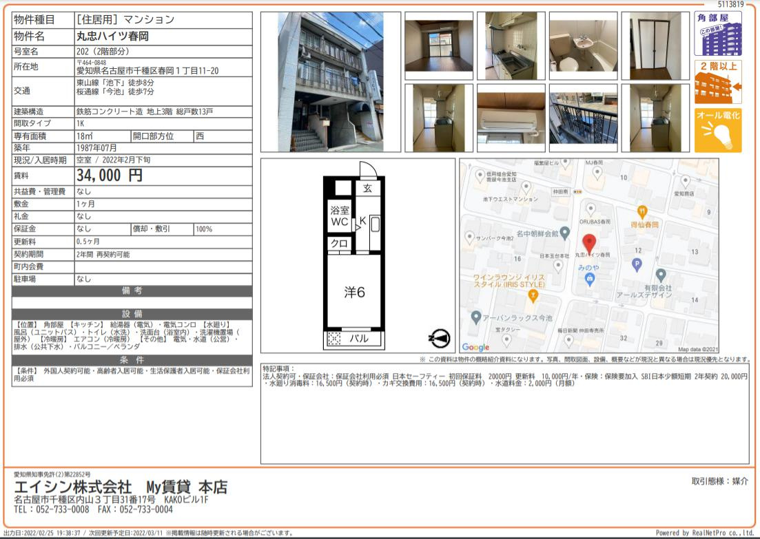Click the アーバンラックス今池 map marker
The height and width of the screenshot is (539, 760).
(x=476, y=317)
